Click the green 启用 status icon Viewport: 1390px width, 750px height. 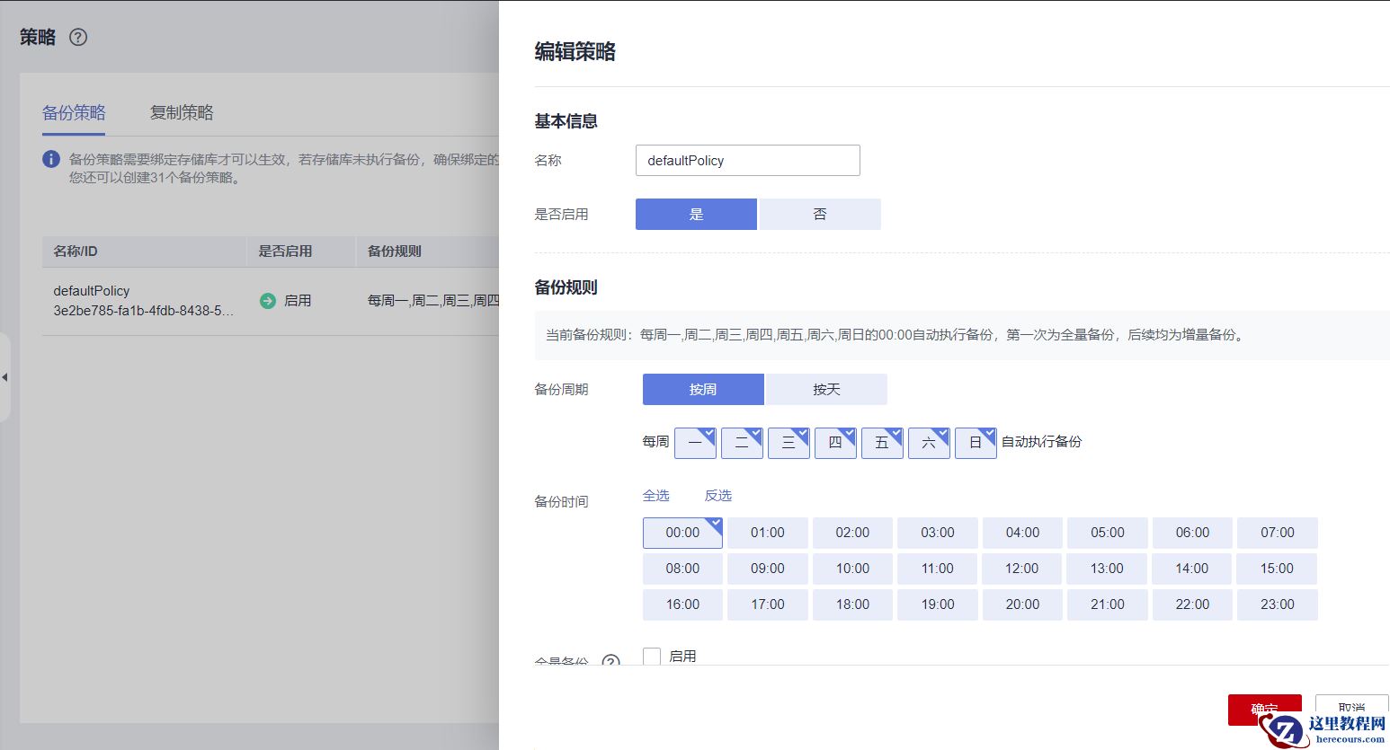267,301
